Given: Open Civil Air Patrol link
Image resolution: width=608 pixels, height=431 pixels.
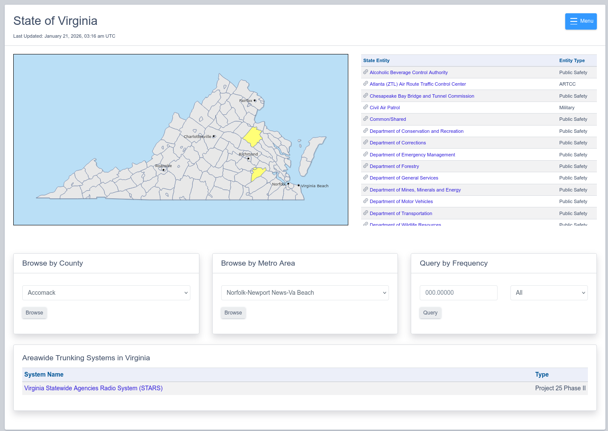Looking at the screenshot, I should 385,108.
